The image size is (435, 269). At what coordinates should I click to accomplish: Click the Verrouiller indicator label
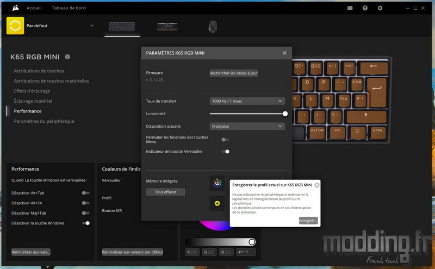pyautogui.click(x=111, y=180)
